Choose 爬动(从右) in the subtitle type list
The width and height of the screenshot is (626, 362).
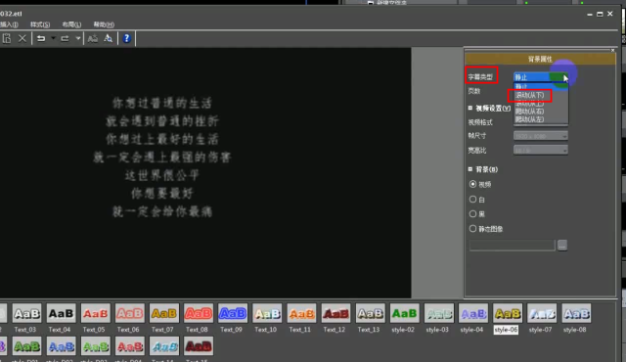click(x=541, y=112)
